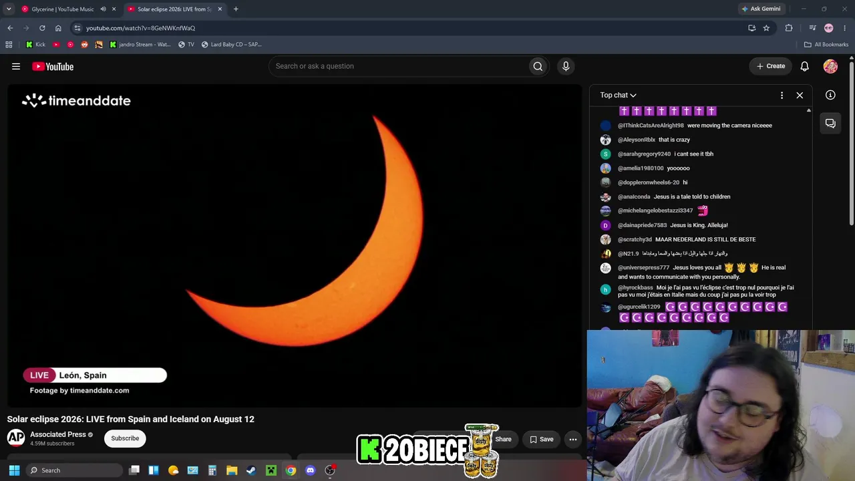Open @IThinkCatsAreAlright98 chat username
The image size is (855, 481).
click(651, 126)
